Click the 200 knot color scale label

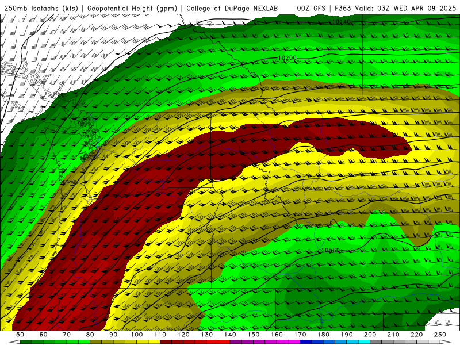point(370,335)
